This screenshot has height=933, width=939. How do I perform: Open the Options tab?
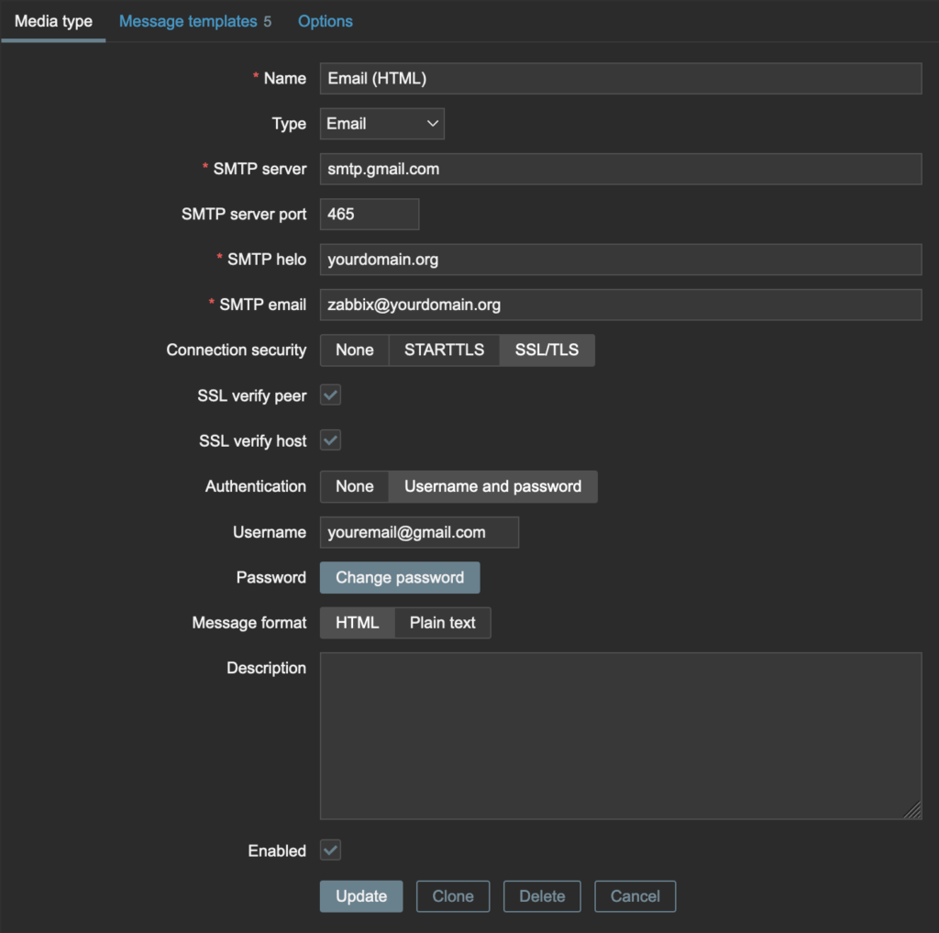(x=325, y=21)
